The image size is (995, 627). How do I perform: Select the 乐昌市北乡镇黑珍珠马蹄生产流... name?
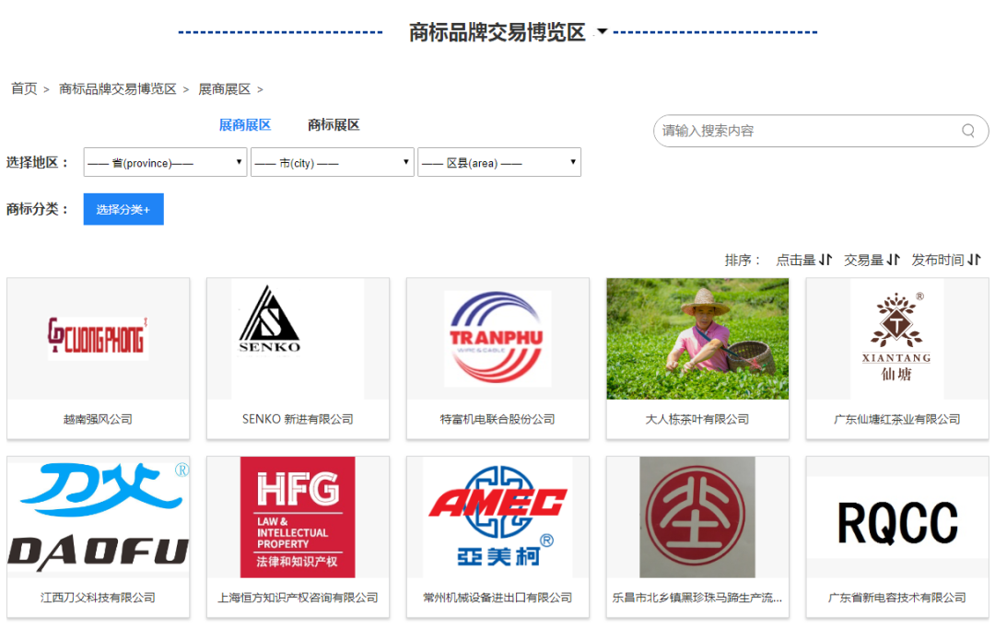(697, 598)
